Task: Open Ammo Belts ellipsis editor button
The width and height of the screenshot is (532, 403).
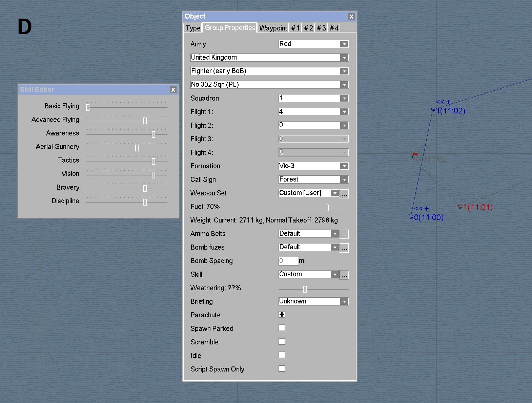Action: point(344,234)
